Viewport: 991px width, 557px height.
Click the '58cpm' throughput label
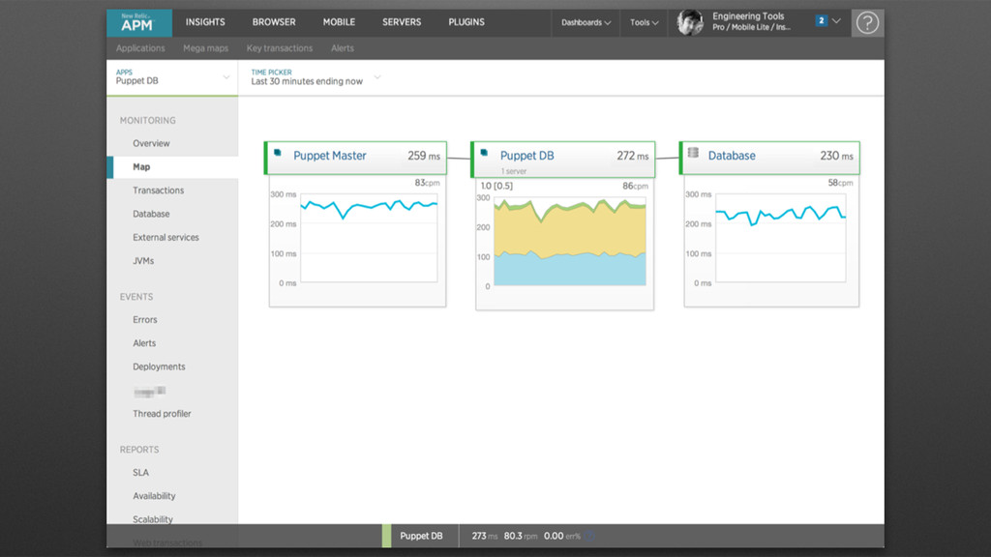pos(840,183)
